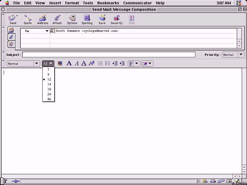Select the checked font size 12
The width and height of the screenshot is (247, 185).
click(x=48, y=80)
